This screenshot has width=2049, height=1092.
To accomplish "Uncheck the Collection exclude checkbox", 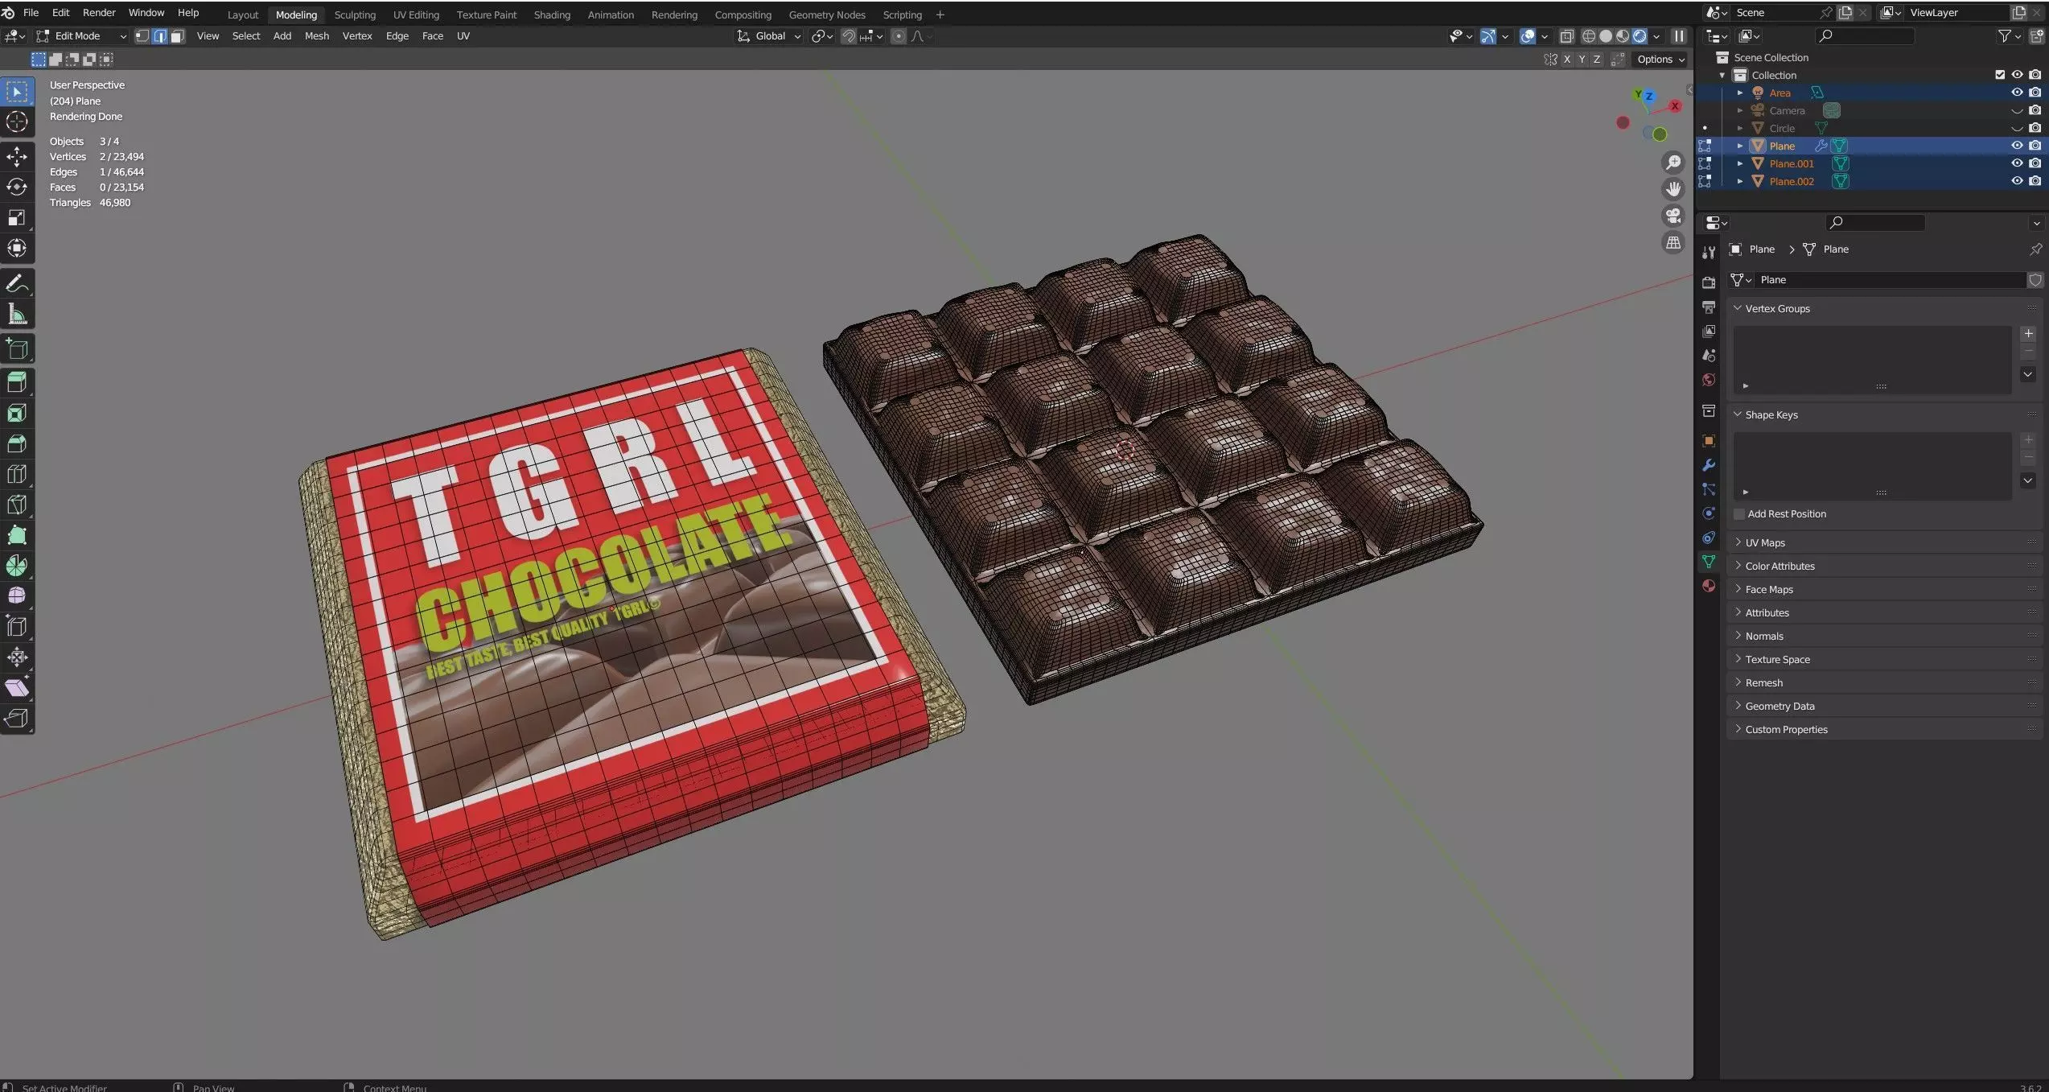I will [2000, 75].
